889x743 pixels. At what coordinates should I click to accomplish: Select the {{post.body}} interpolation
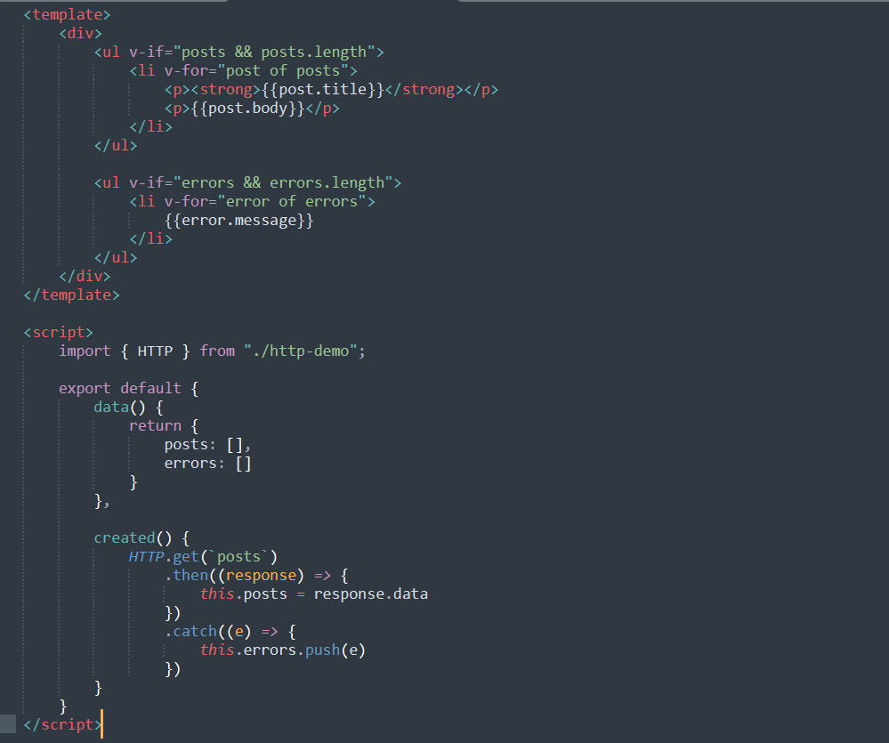point(247,109)
